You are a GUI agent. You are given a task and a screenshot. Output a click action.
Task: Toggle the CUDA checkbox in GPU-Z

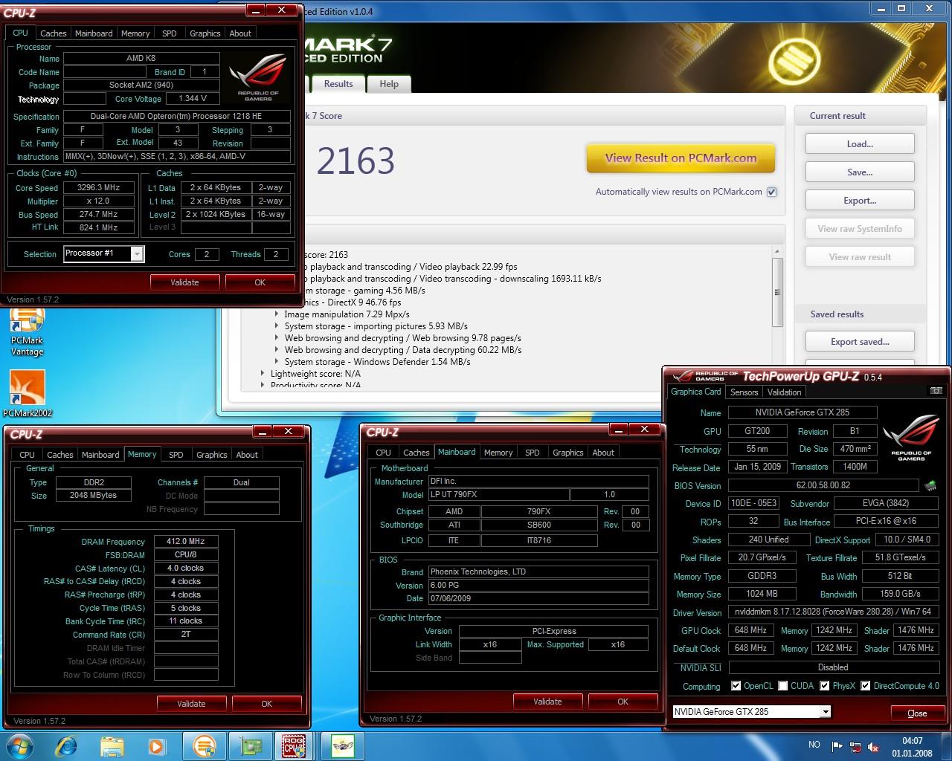tap(782, 686)
